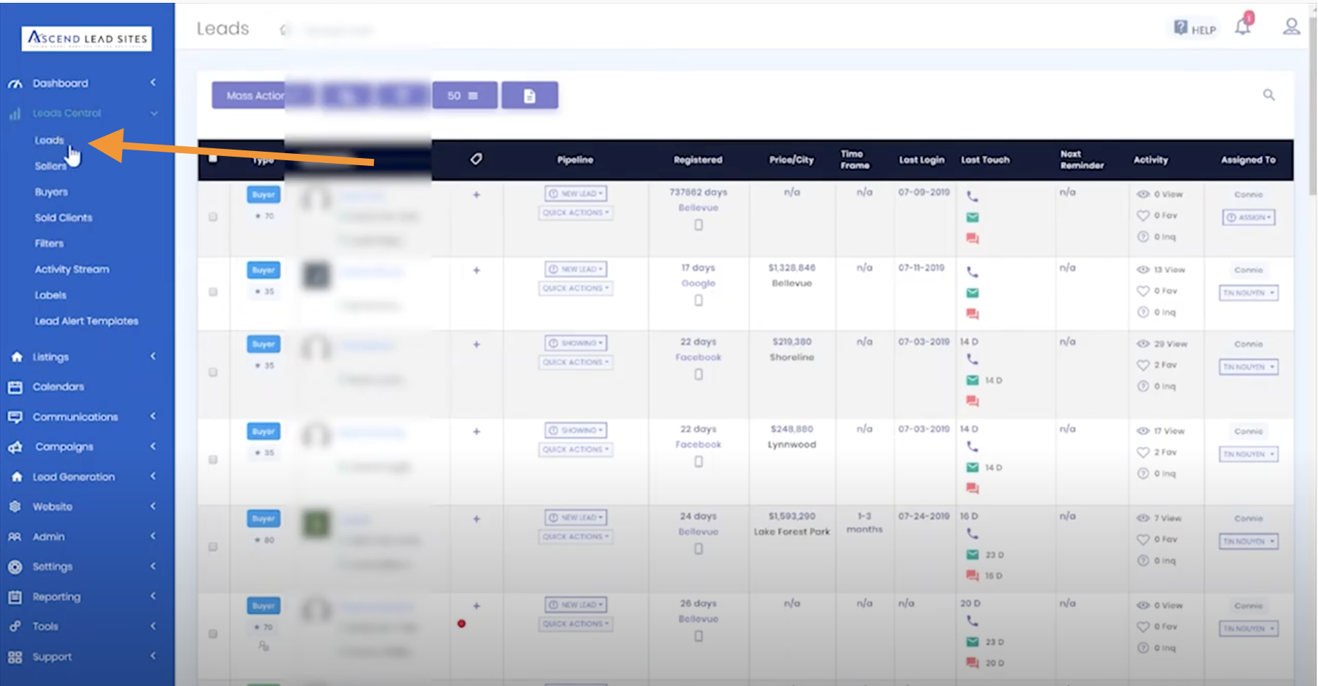Open NEW LEAD pipeline dropdown in first row
This screenshot has height=686, width=1318.
pos(576,193)
